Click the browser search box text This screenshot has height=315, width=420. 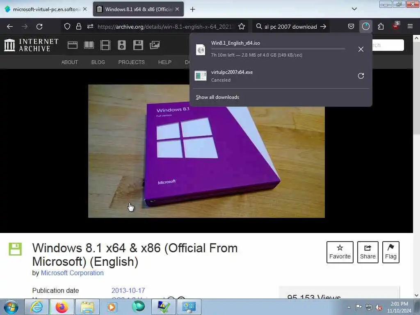coord(291,27)
